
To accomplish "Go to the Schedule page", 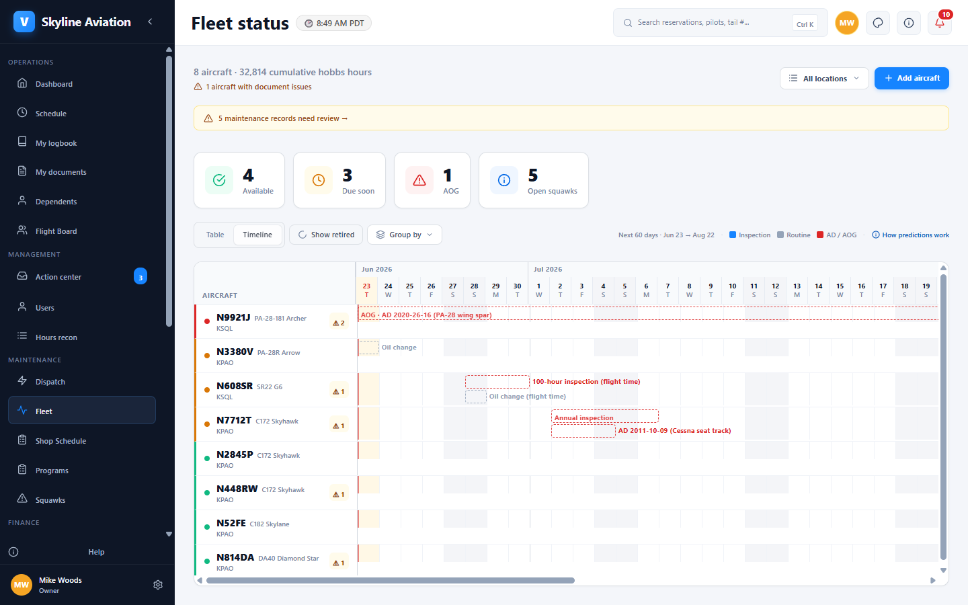I will (x=82, y=114).
